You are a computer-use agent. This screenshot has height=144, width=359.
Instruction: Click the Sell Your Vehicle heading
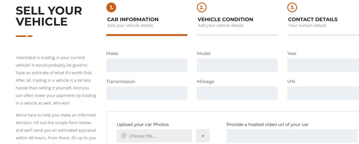pos(49,16)
